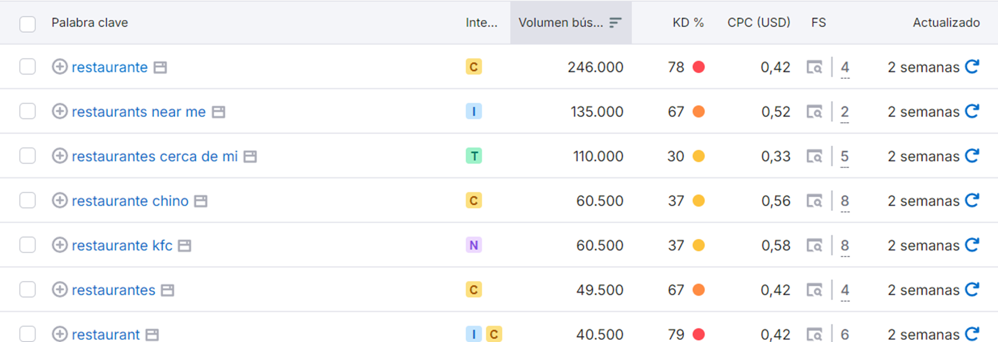The image size is (998, 342).
Task: Open SERP icon for restaurantes cerca de mi
Action: (x=814, y=156)
